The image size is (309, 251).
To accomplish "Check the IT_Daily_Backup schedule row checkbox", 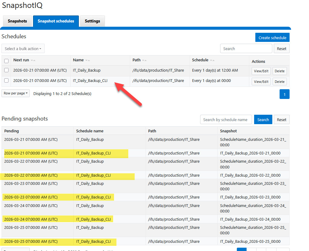I will 6,70.
